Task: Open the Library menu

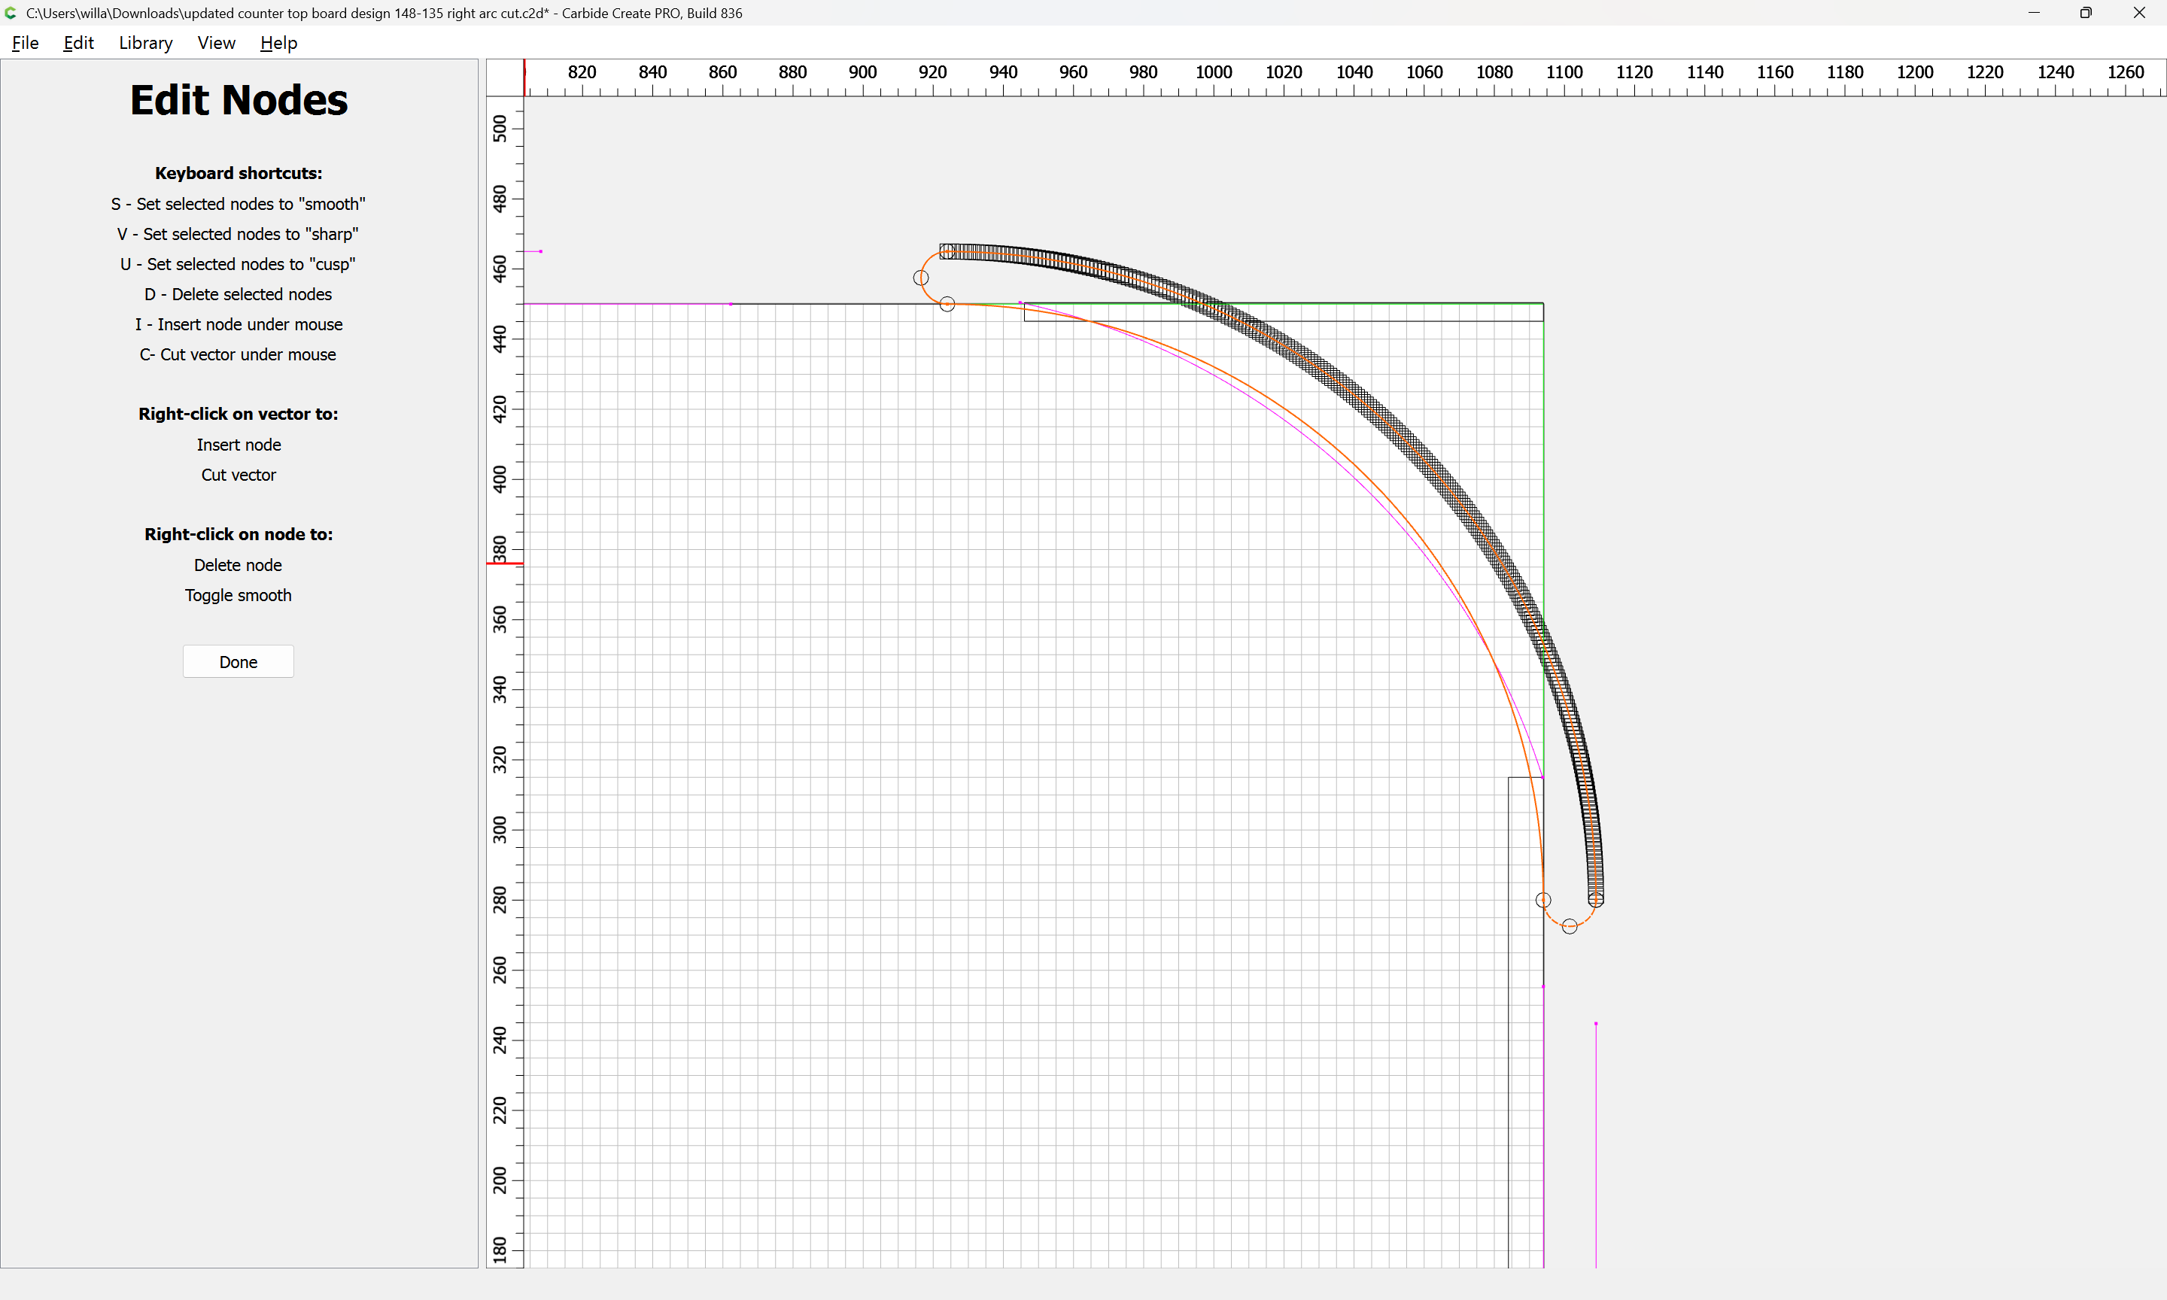Action: [145, 43]
